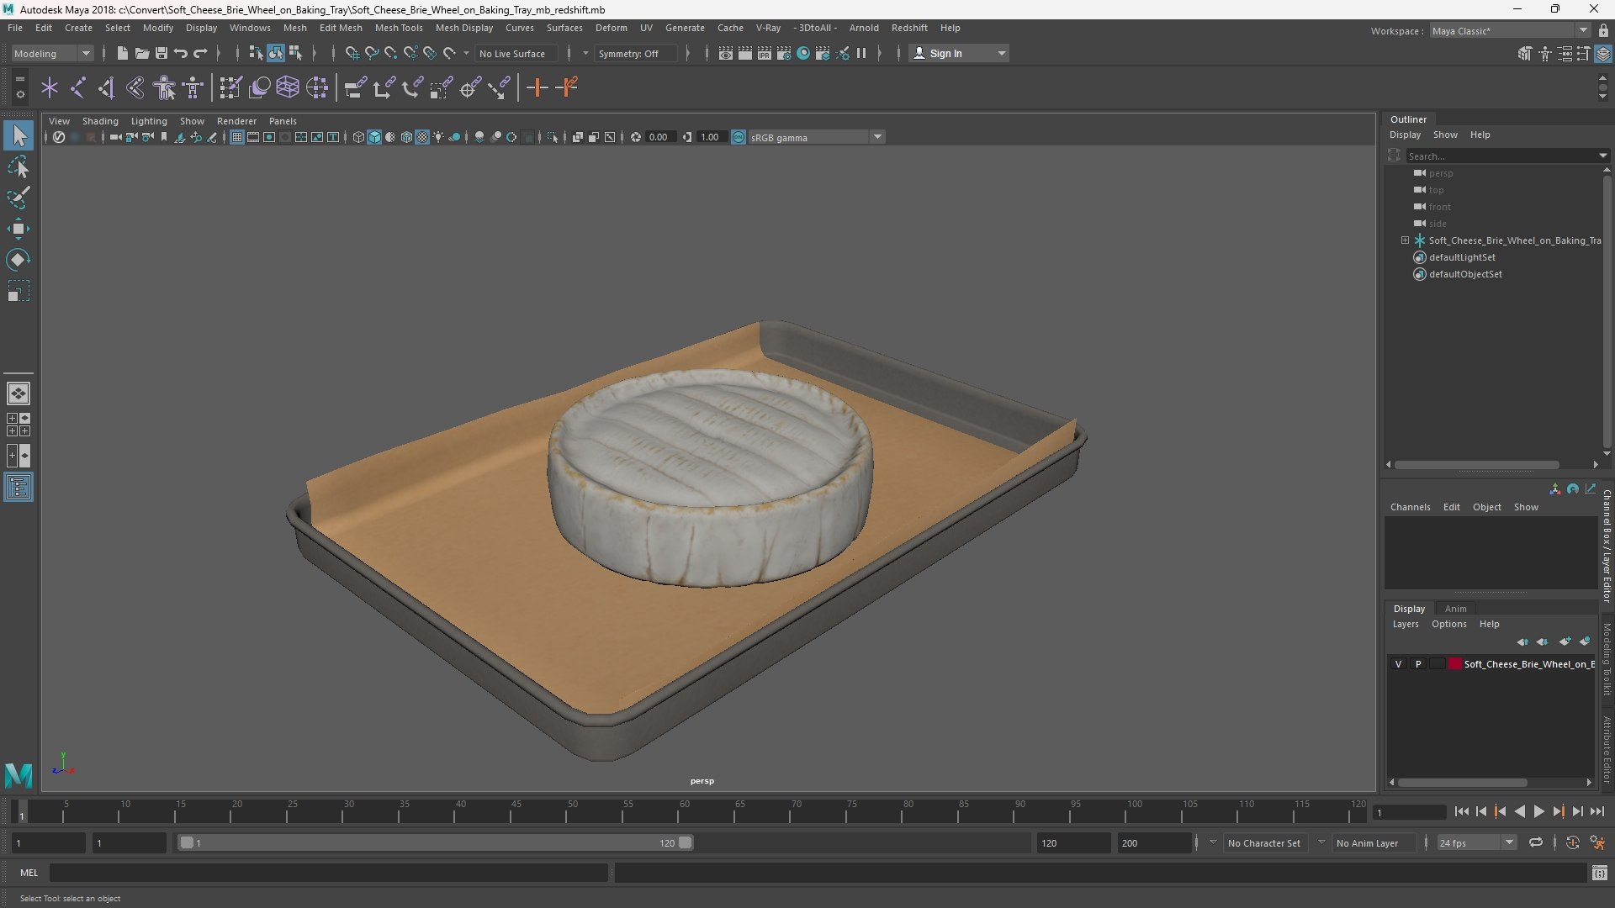Activate the Paint selection tool

point(19,198)
